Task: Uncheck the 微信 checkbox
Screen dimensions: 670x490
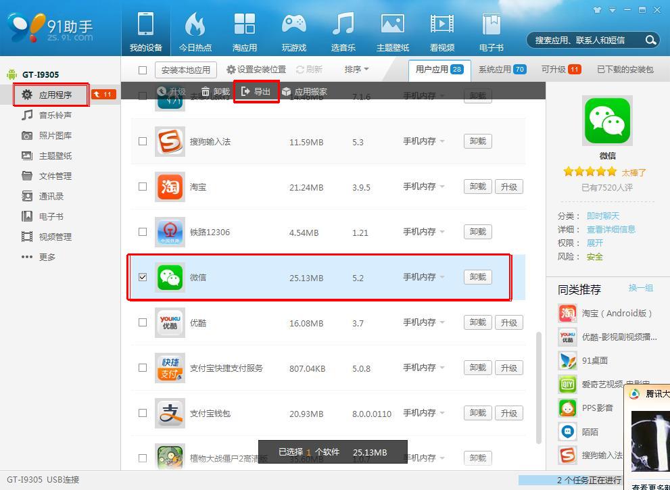Action: [x=143, y=277]
